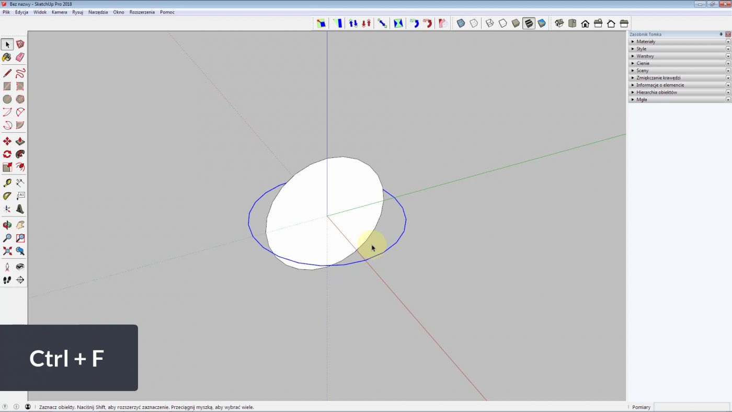
Task: Enable X-ray face style
Action: pyautogui.click(x=460, y=23)
